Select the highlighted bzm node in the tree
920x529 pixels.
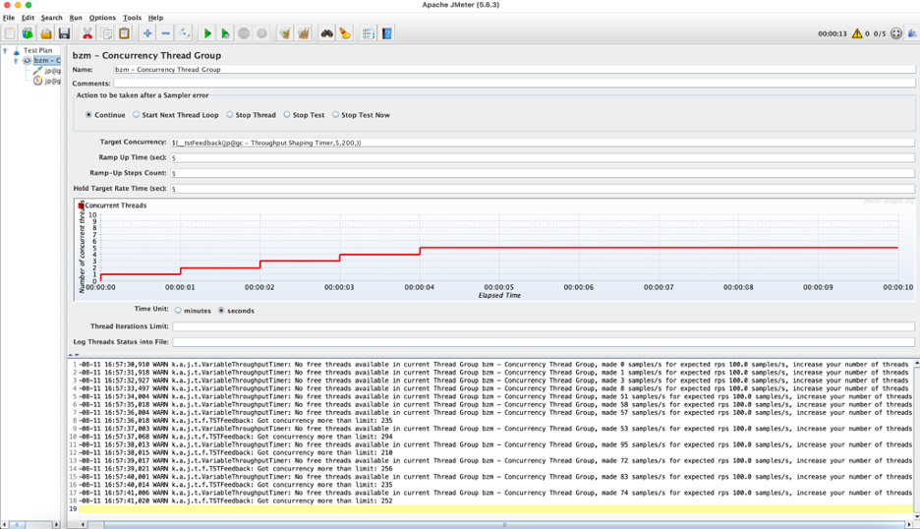click(x=47, y=61)
